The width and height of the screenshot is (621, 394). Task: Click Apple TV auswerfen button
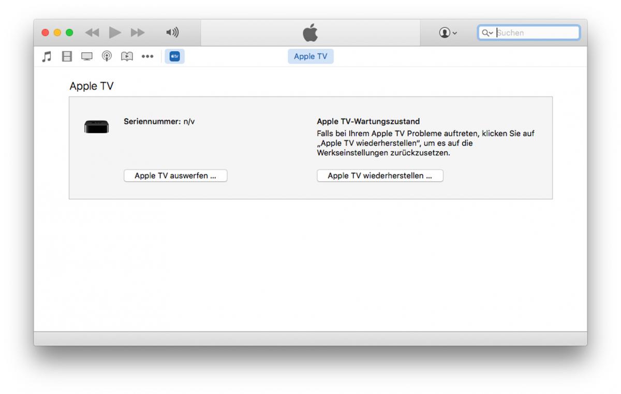[x=175, y=176]
